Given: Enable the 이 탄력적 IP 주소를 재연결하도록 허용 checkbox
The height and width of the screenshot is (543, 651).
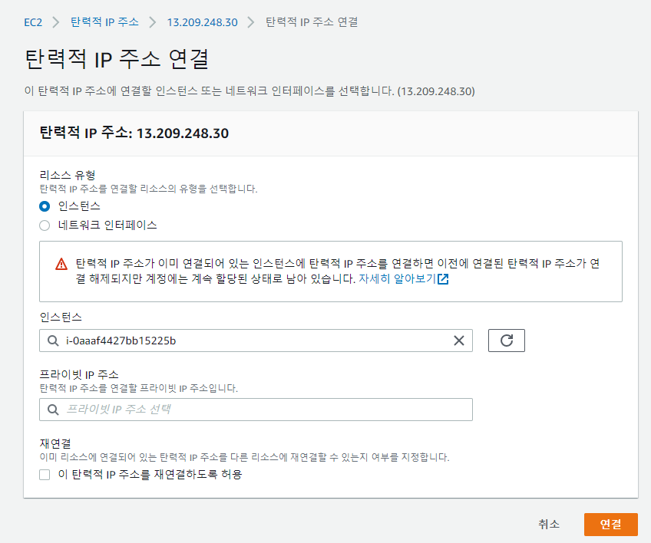Looking at the screenshot, I should pos(45,475).
